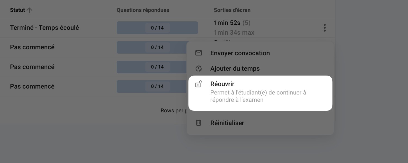The height and width of the screenshot is (163, 408).
Task: Choose Ajouter du temps from the menu
Action: click(235, 69)
